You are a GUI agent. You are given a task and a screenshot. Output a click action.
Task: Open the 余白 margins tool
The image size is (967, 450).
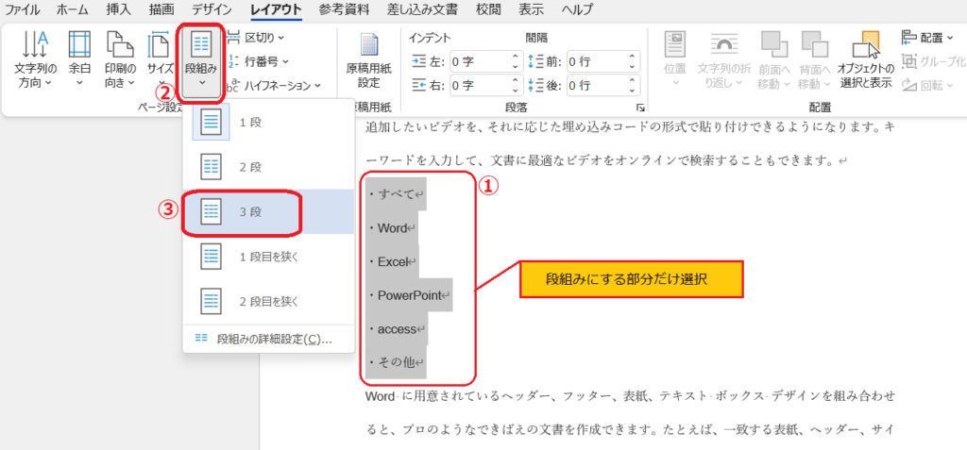click(x=79, y=59)
